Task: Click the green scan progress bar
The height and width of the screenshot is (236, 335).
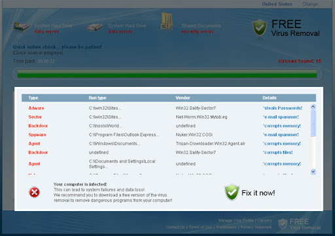Action: (167, 74)
